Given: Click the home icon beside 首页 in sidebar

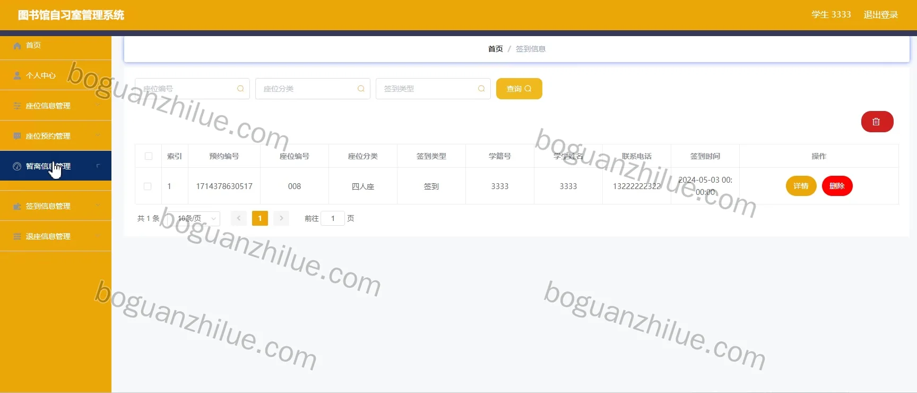Looking at the screenshot, I should tap(17, 46).
